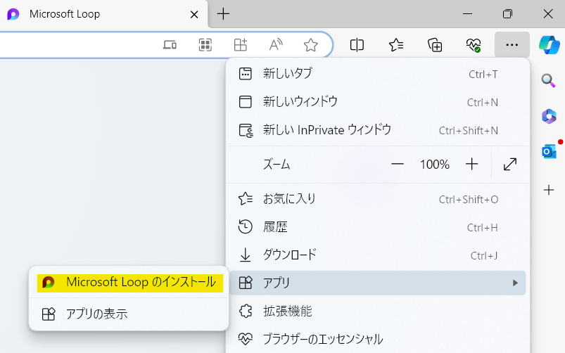The height and width of the screenshot is (353, 565).
Task: Click the three-dot settings menu button
Action: point(512,45)
